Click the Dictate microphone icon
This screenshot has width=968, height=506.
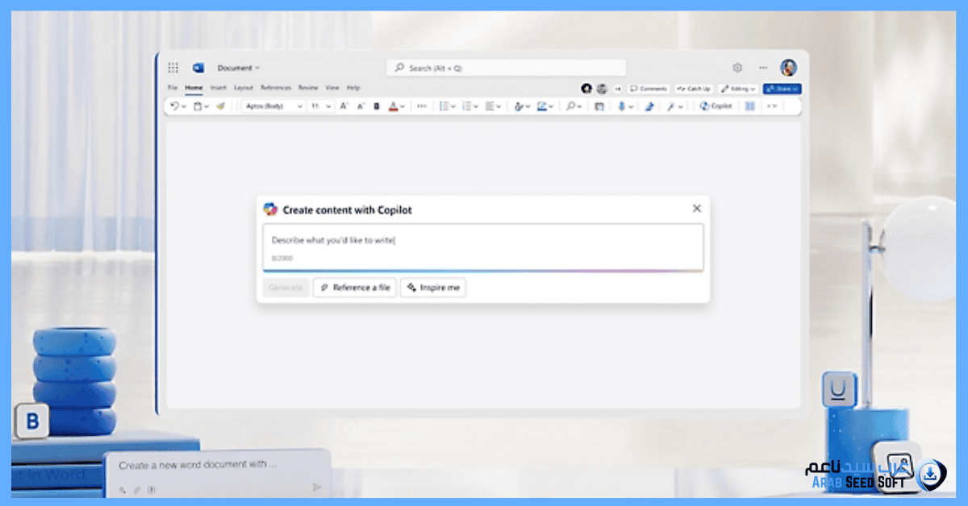[x=621, y=106]
